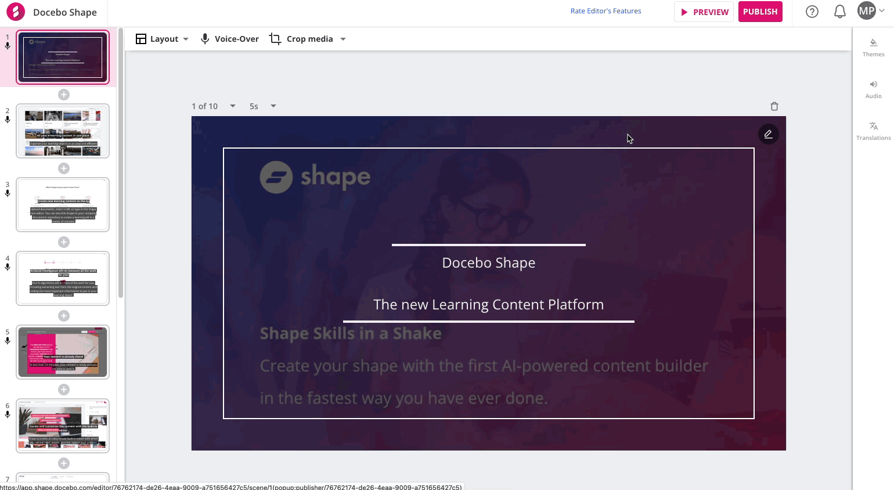Click Crop media tool
The width and height of the screenshot is (894, 490).
301,39
